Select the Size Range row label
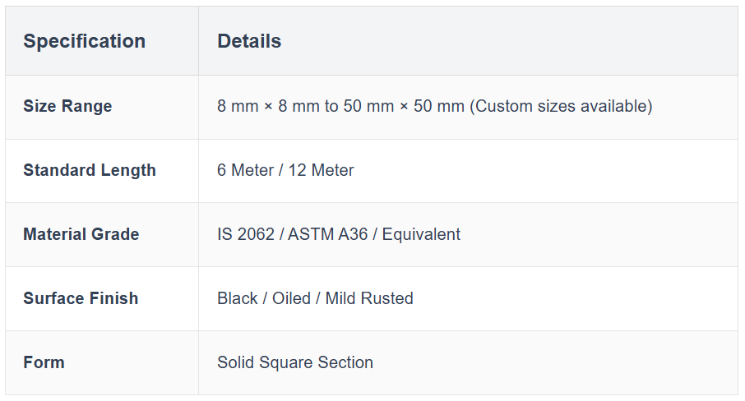745x401 pixels. (x=67, y=106)
